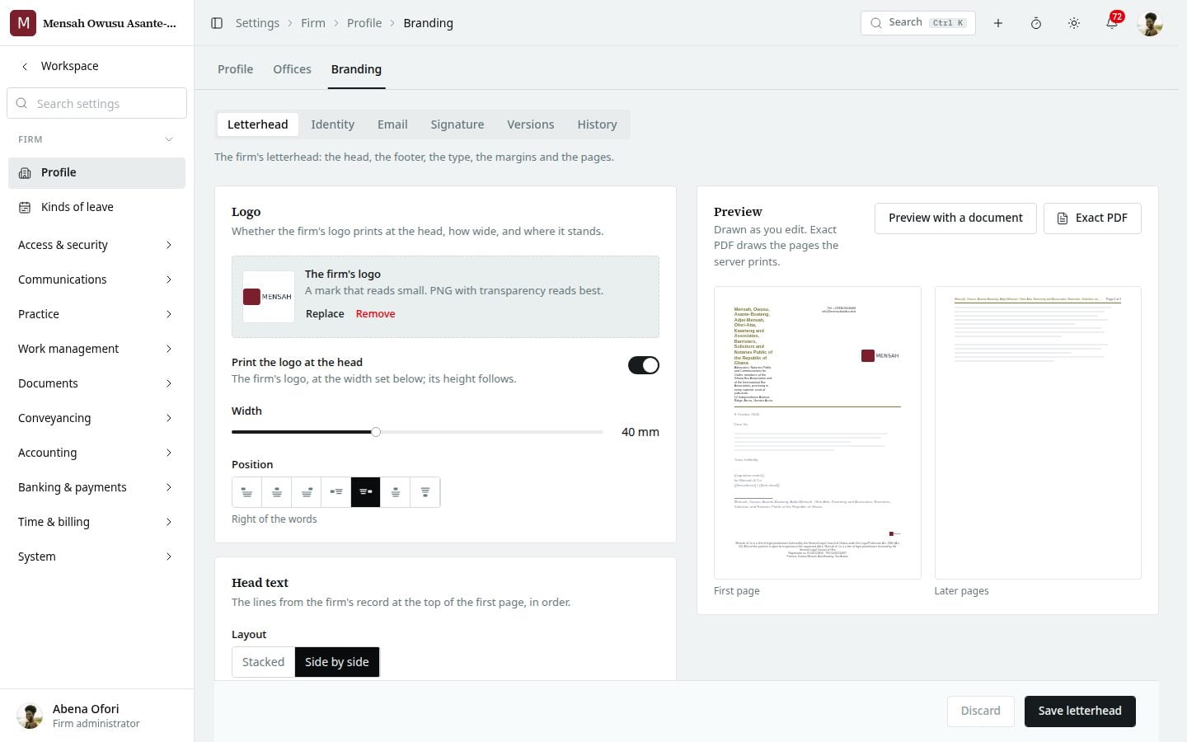
Task: Select Side by side layout option
Action: click(x=337, y=662)
